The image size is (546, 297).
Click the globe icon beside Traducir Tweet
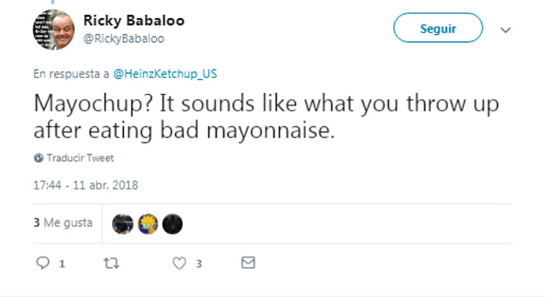click(x=39, y=158)
